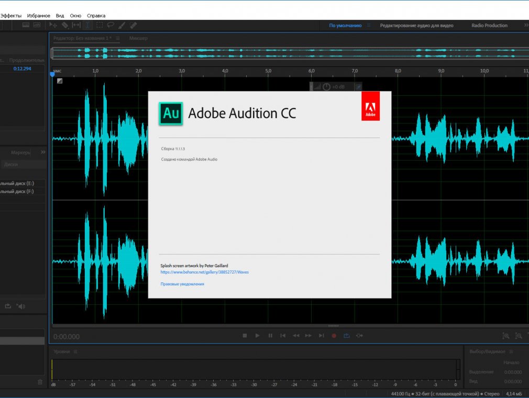Zoom out amplitude with magnifier minus icon
The width and height of the screenshot is (529, 398).
519,336
